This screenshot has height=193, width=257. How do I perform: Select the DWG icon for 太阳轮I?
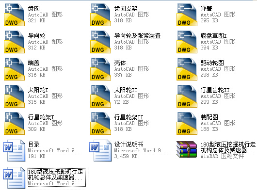[x=14, y=96]
